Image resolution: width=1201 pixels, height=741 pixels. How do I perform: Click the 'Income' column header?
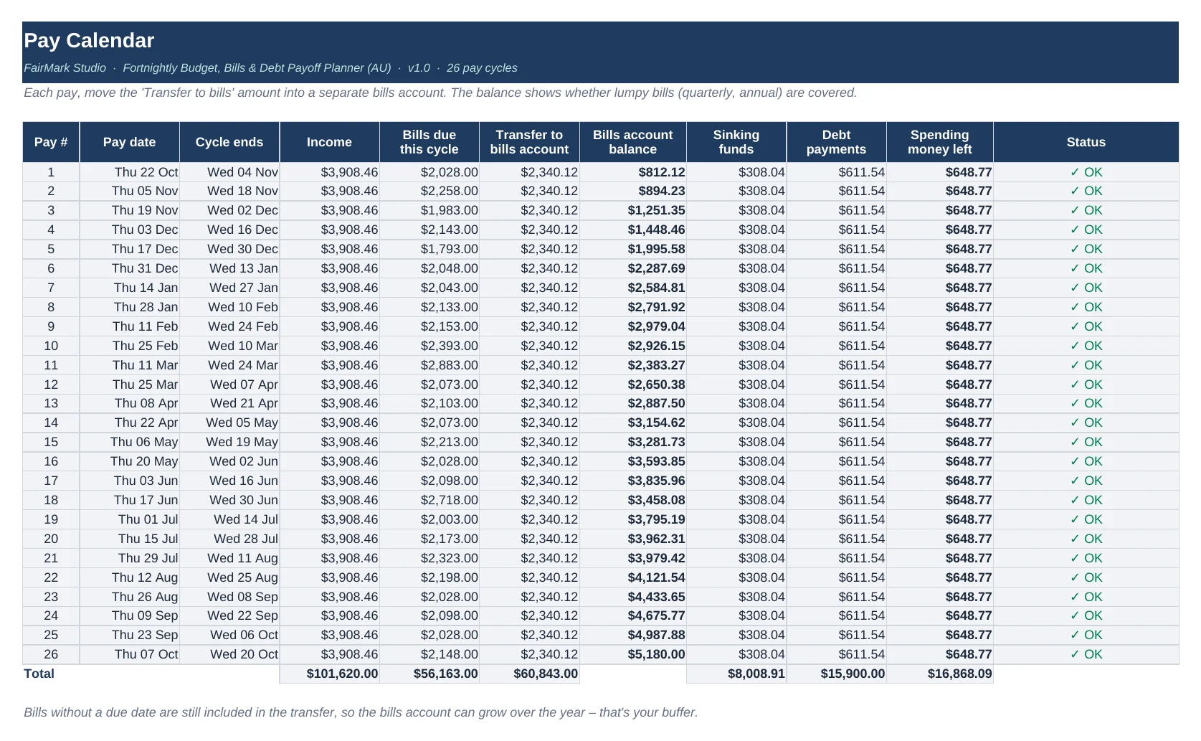(329, 142)
